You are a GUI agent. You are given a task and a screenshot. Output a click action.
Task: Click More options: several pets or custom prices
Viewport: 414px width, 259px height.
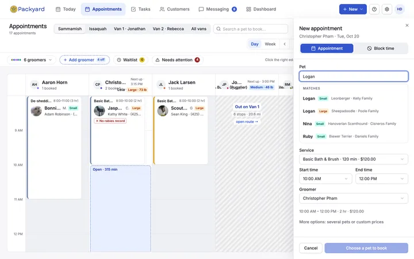click(341, 222)
